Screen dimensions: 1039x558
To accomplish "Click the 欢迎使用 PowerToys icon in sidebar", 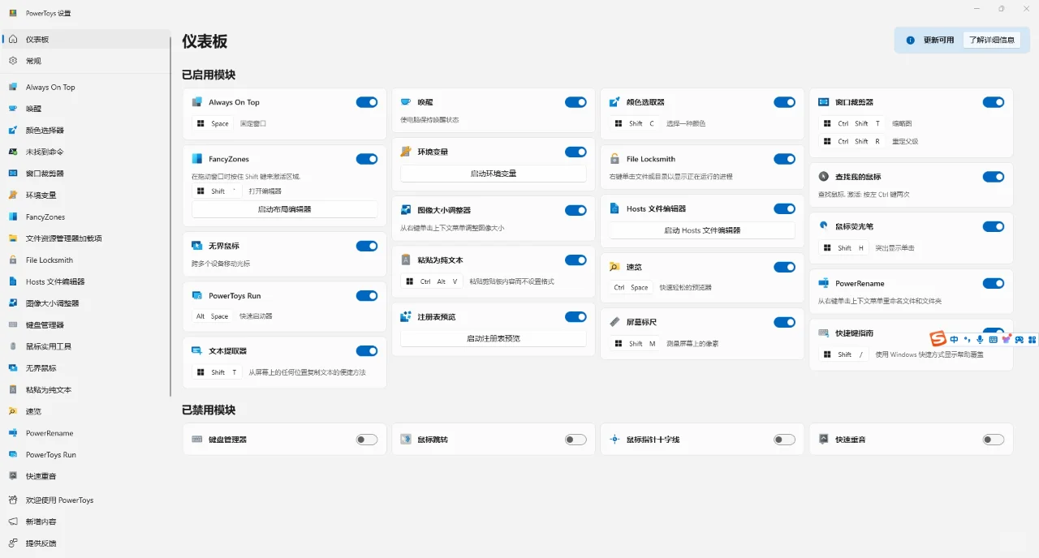I will [x=13, y=500].
